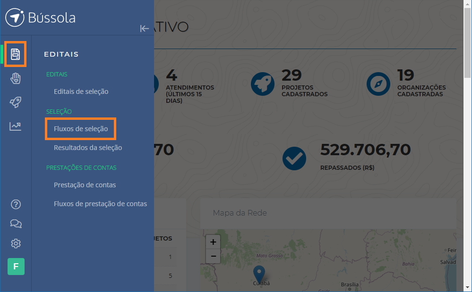Open Resultados da seleção menu item
Viewport: 472px width, 292px height.
pos(88,148)
